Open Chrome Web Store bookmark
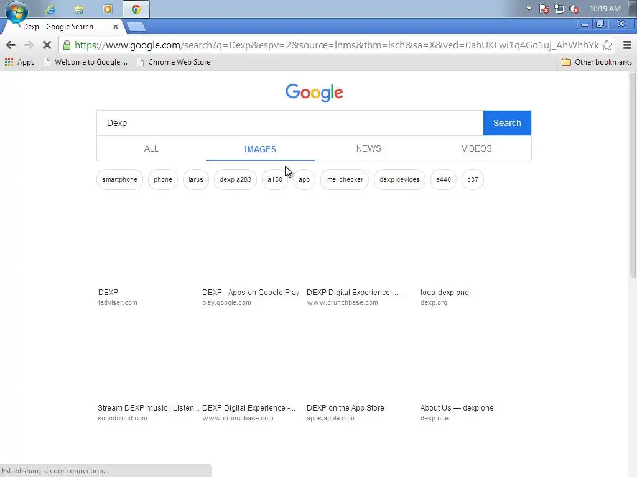The image size is (637, 477). click(x=174, y=62)
